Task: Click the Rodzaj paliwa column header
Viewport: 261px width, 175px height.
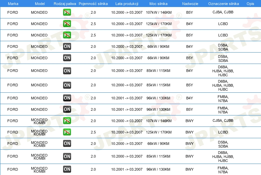Action: 65,4
